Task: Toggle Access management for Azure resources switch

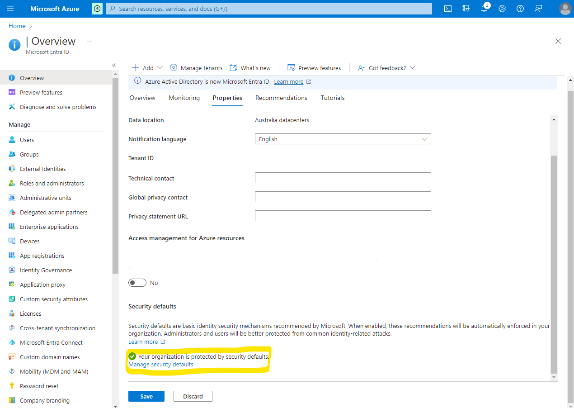Action: (x=137, y=283)
